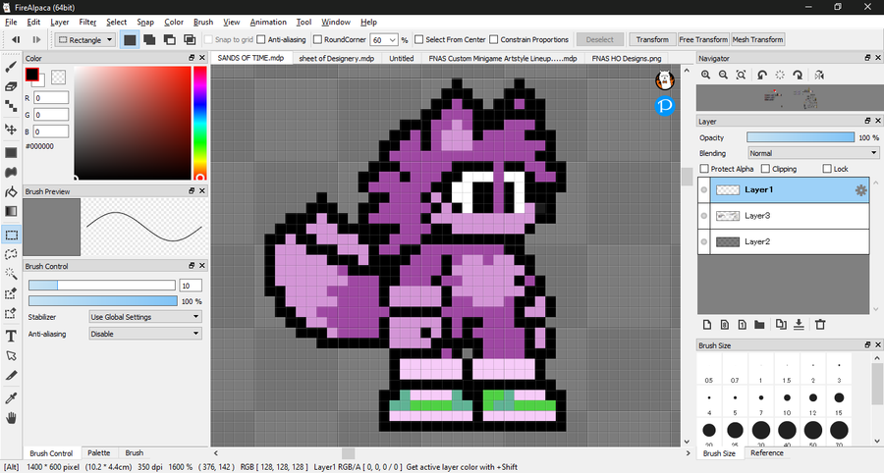Enable the layer Lock checkbox

coord(827,169)
